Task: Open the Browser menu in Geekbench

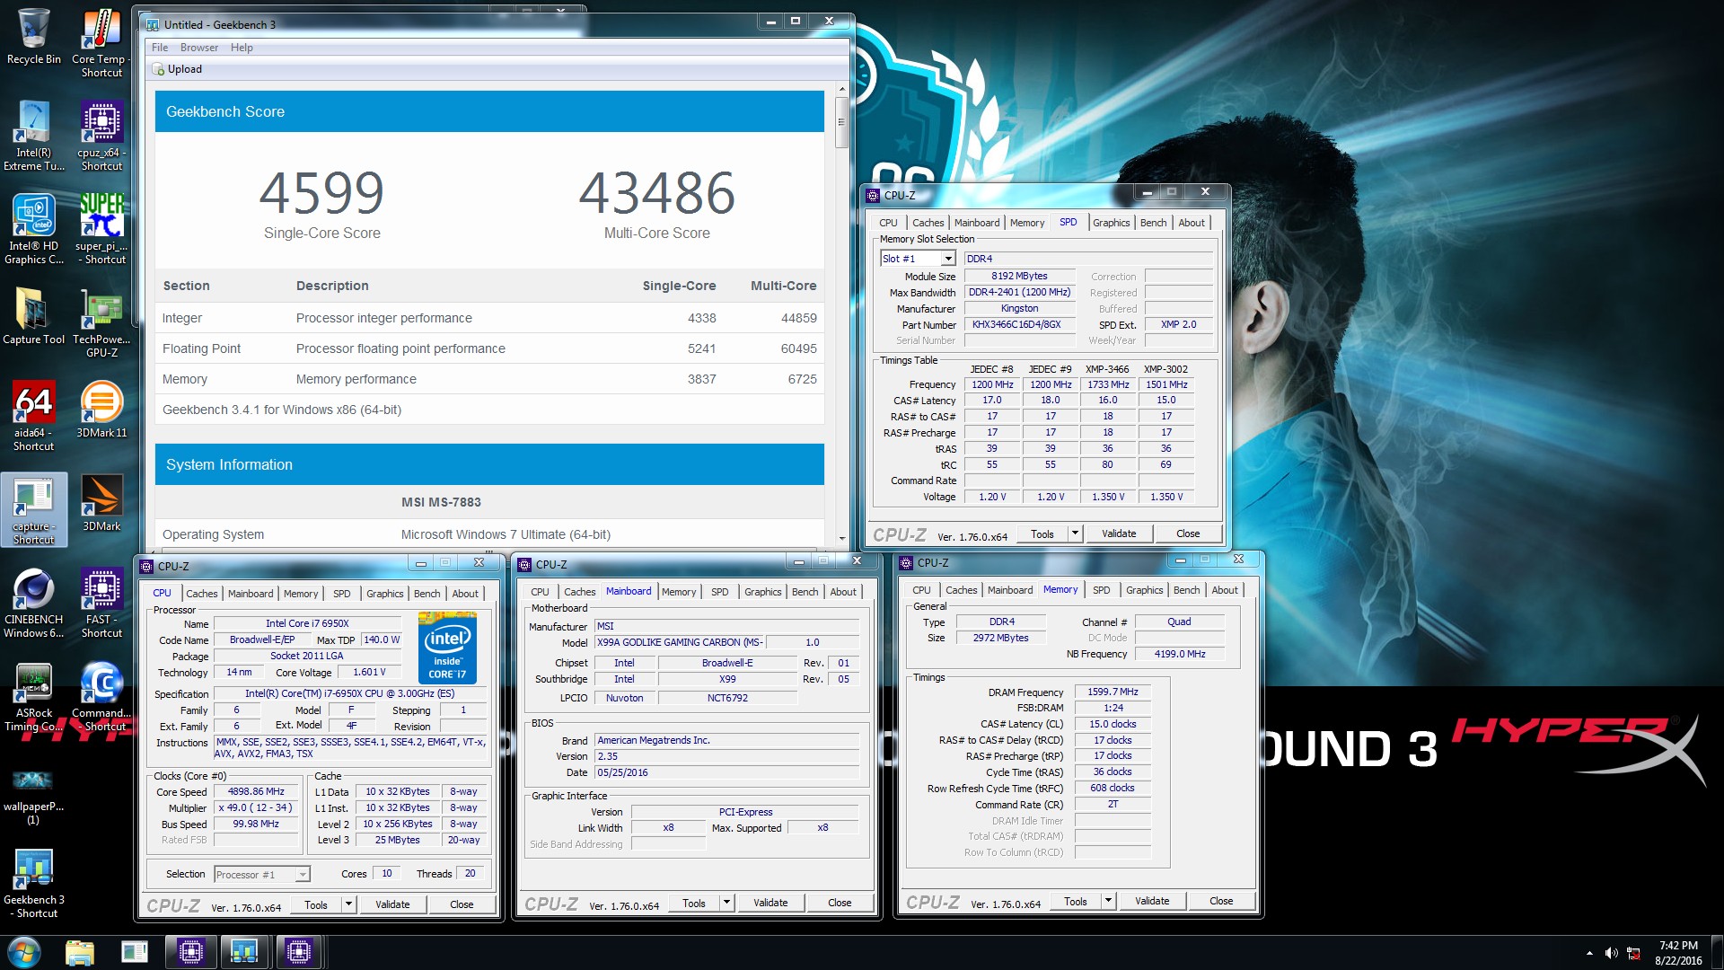Action: click(x=198, y=48)
